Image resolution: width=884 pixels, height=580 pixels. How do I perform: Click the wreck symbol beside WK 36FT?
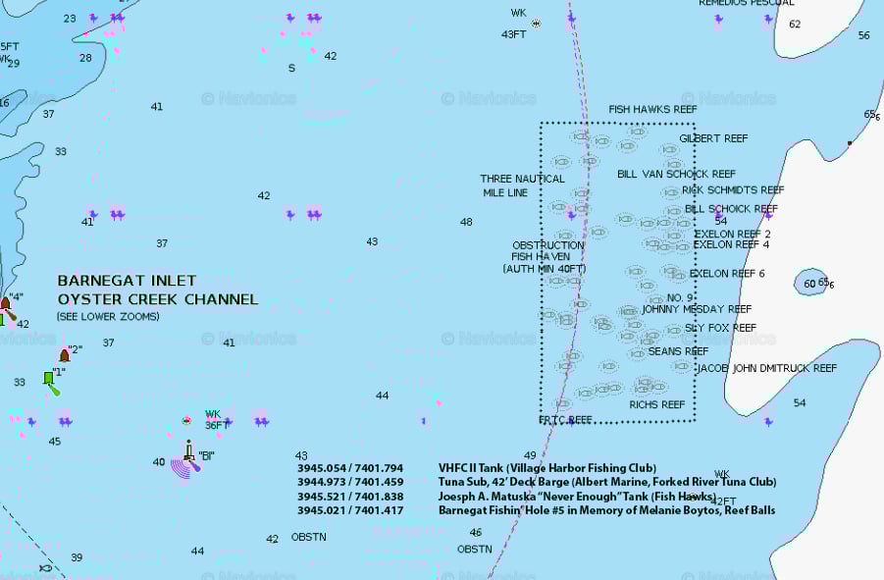pyautogui.click(x=186, y=421)
